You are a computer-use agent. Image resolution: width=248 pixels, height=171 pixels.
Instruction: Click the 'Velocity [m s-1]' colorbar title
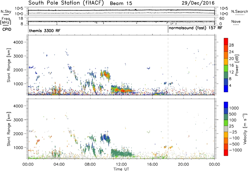pos(245,129)
